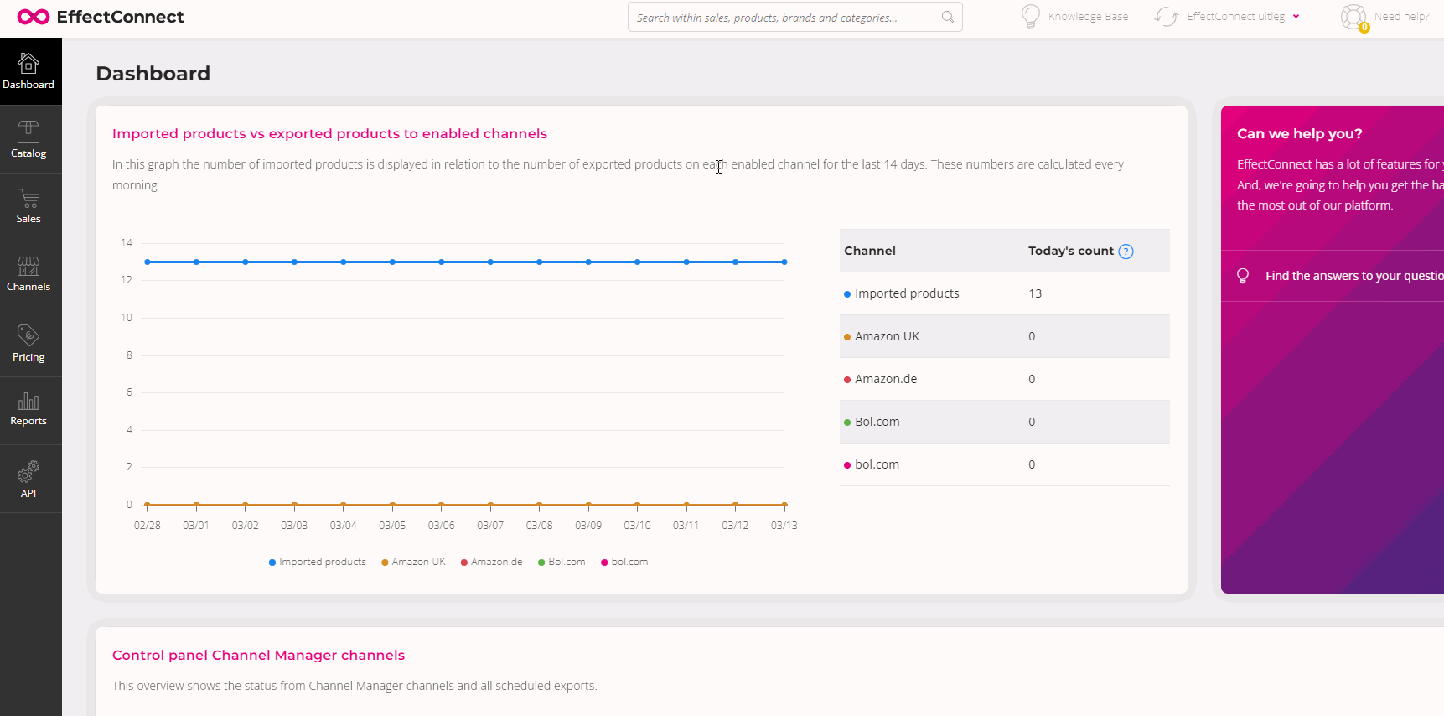
Task: Select the Imported products table row
Action: 1004,293
